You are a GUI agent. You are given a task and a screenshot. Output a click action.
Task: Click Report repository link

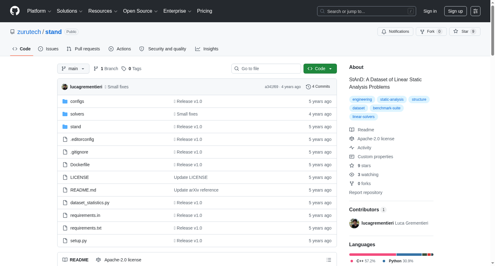(366, 192)
